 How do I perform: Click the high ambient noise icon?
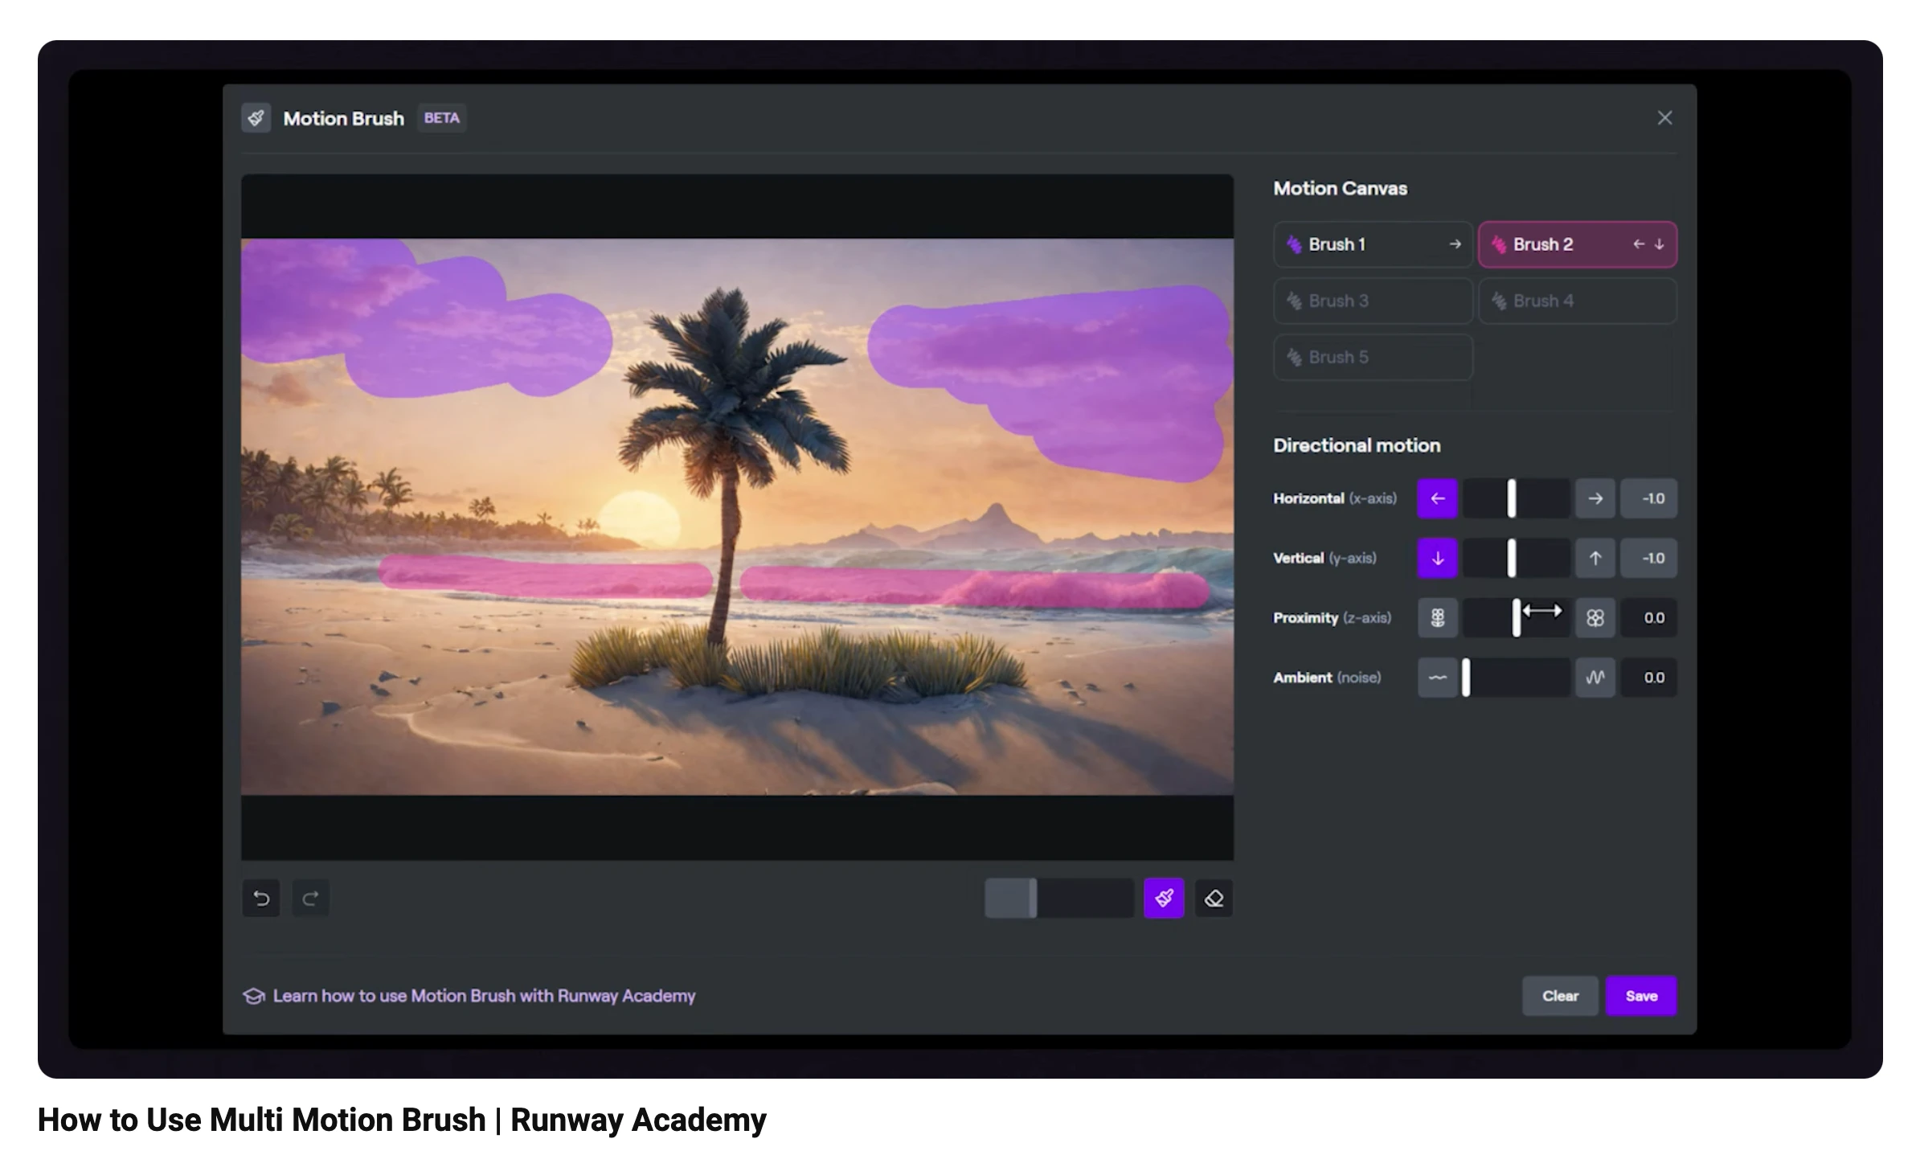tap(1595, 678)
